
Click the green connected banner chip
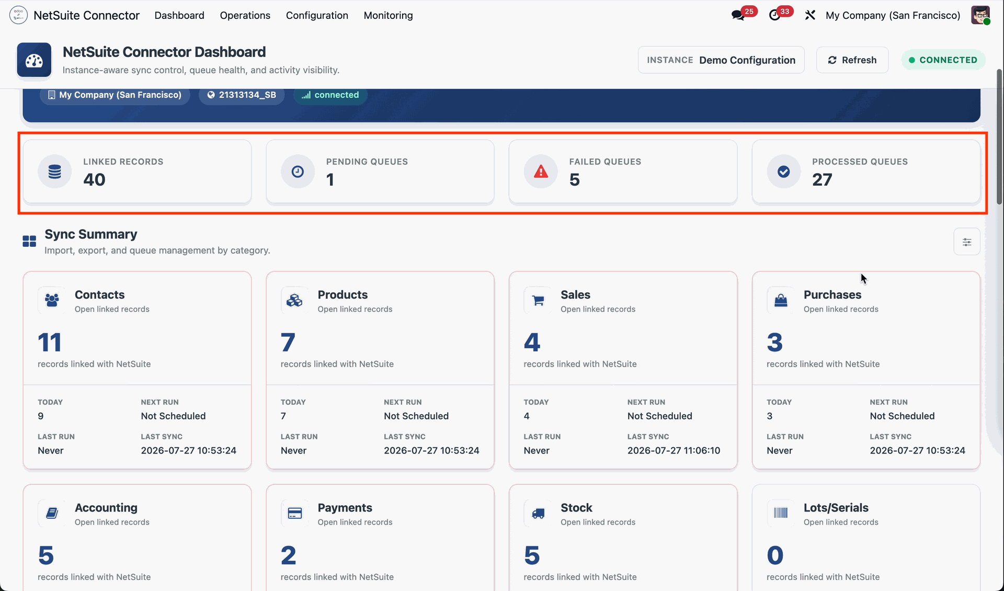click(330, 95)
